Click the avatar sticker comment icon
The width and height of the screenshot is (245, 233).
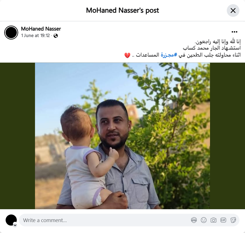click(x=194, y=220)
